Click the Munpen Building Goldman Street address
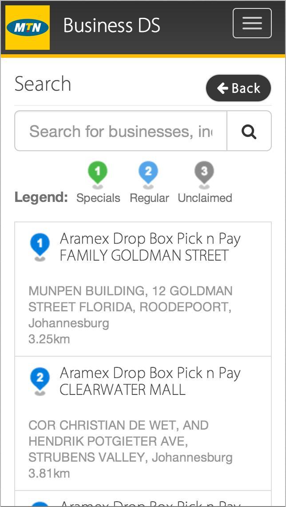This screenshot has width=286, height=507. [130, 307]
